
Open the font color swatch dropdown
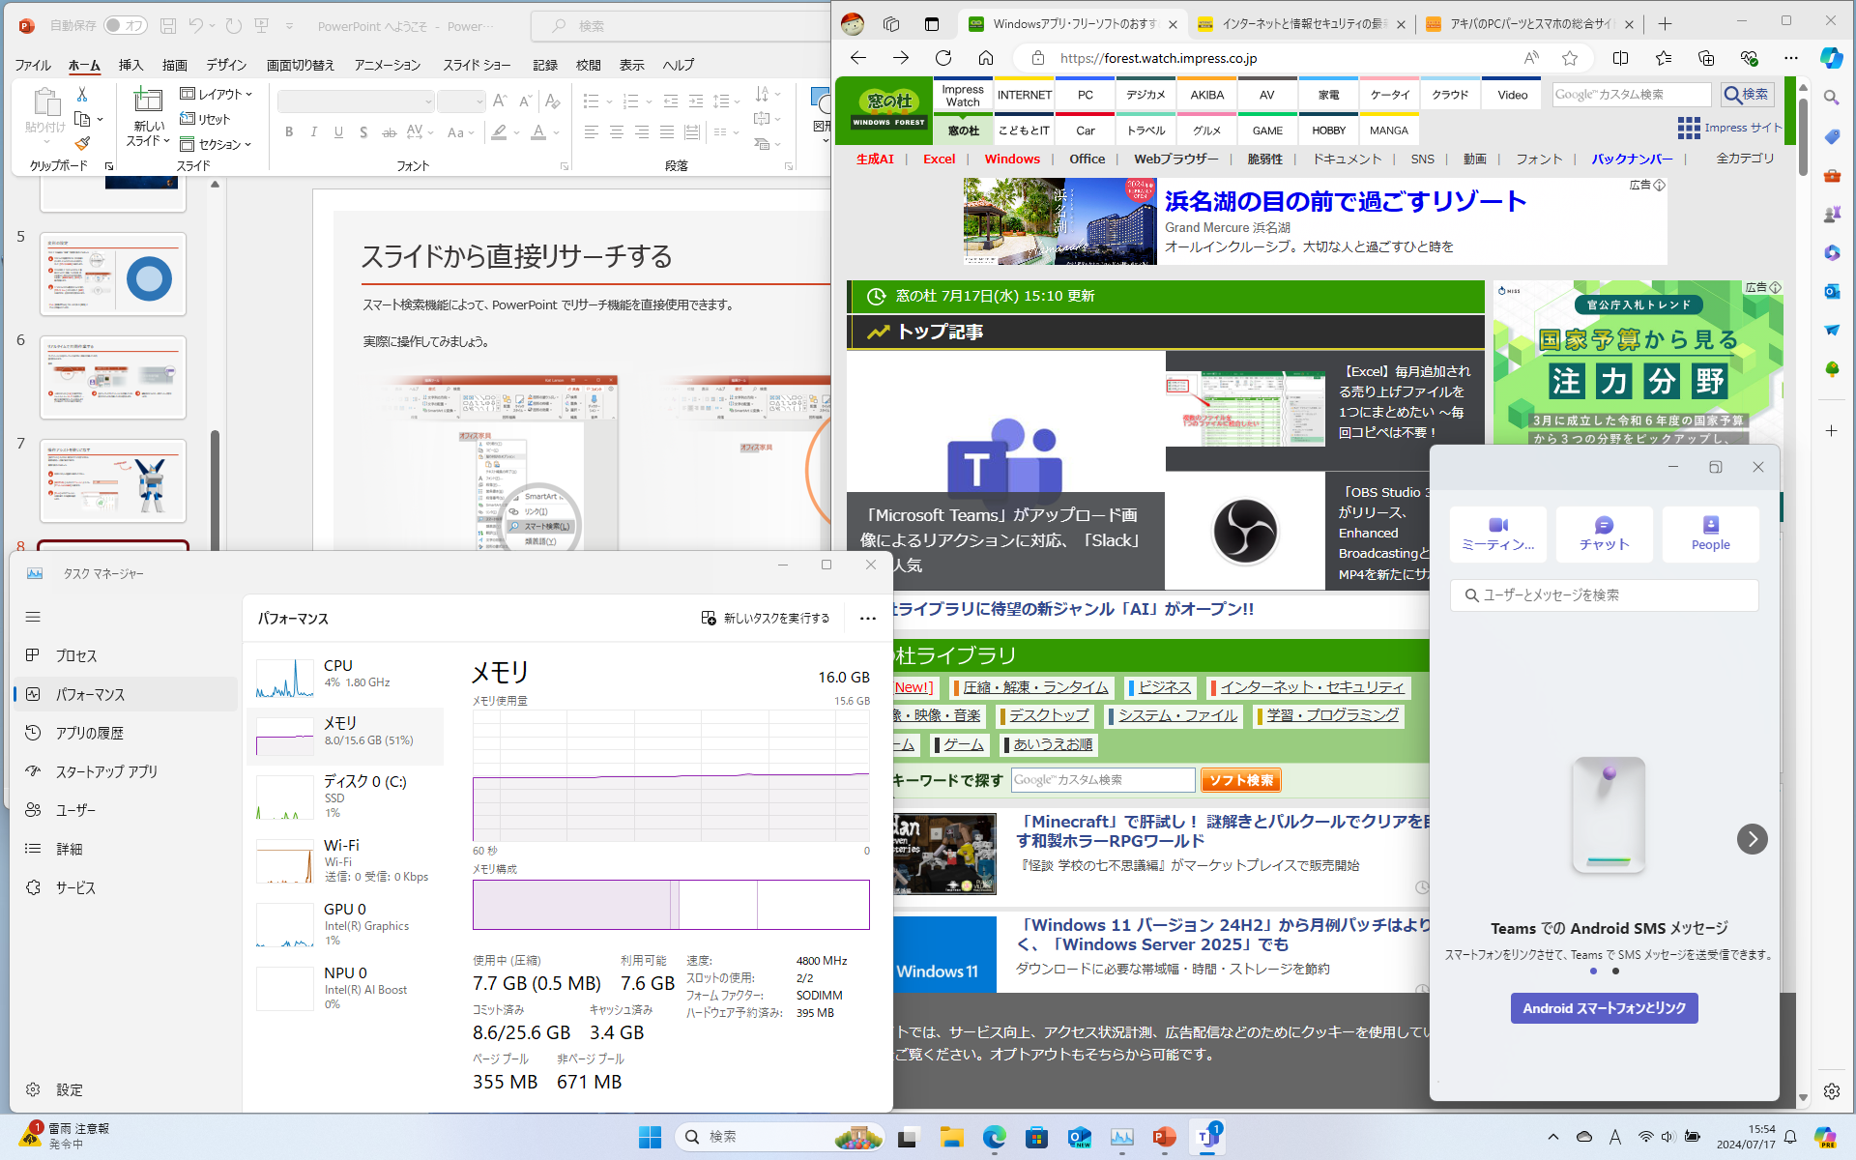(x=556, y=132)
